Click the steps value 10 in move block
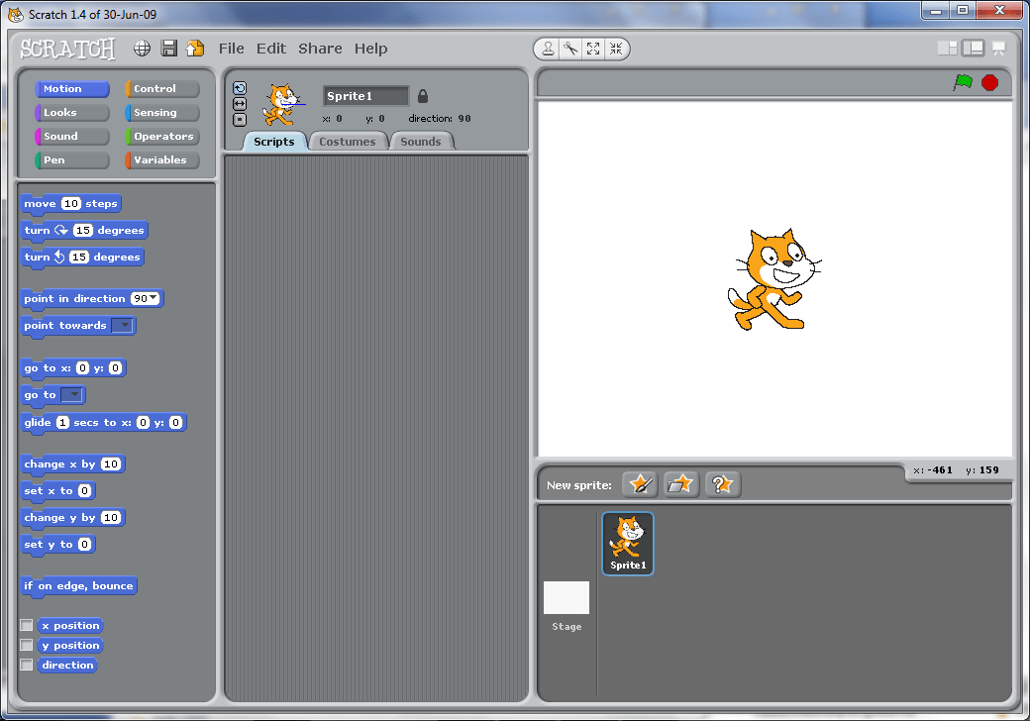This screenshot has width=1030, height=721. pos(71,204)
